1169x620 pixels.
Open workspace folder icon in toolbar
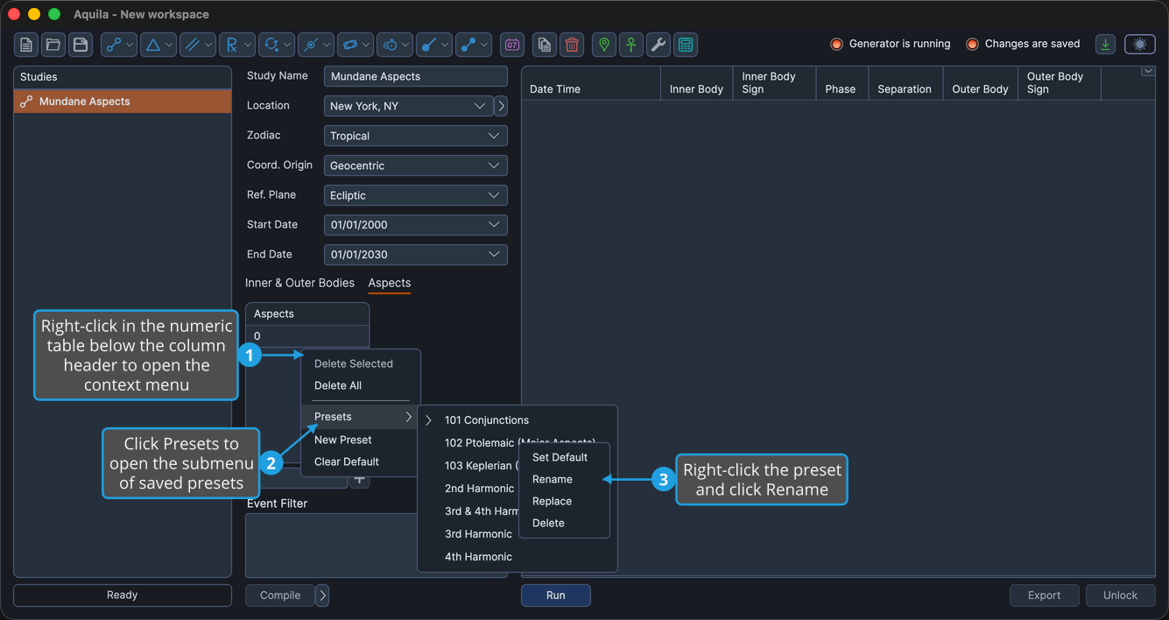point(53,45)
